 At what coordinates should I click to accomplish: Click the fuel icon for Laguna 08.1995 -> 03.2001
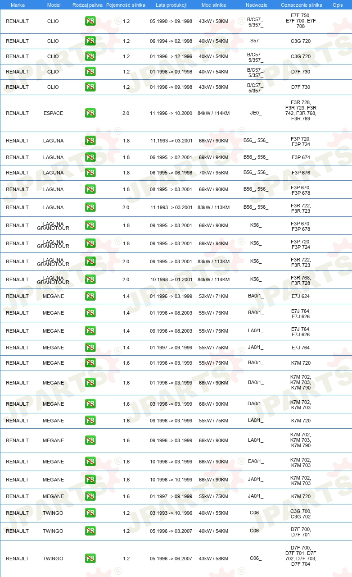click(x=90, y=189)
